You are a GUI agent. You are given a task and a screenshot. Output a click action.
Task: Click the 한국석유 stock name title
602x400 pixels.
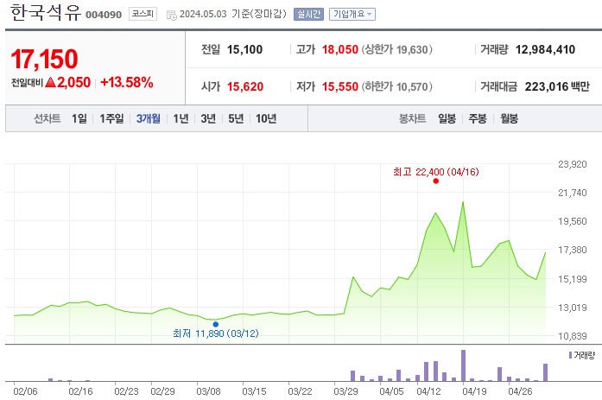click(46, 13)
